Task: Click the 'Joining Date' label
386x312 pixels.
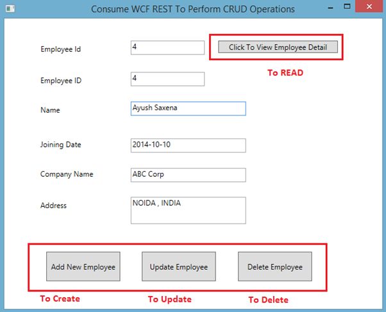Action: pos(60,145)
